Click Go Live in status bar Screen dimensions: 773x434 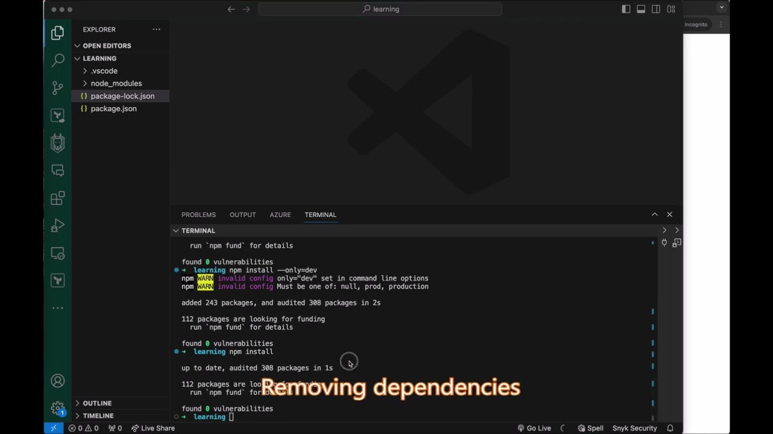coord(534,428)
